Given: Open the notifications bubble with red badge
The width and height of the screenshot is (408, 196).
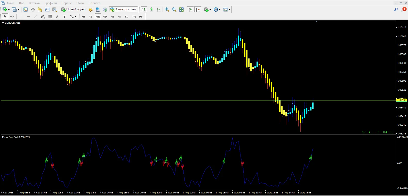Looking at the screenshot, I should point(403,10).
